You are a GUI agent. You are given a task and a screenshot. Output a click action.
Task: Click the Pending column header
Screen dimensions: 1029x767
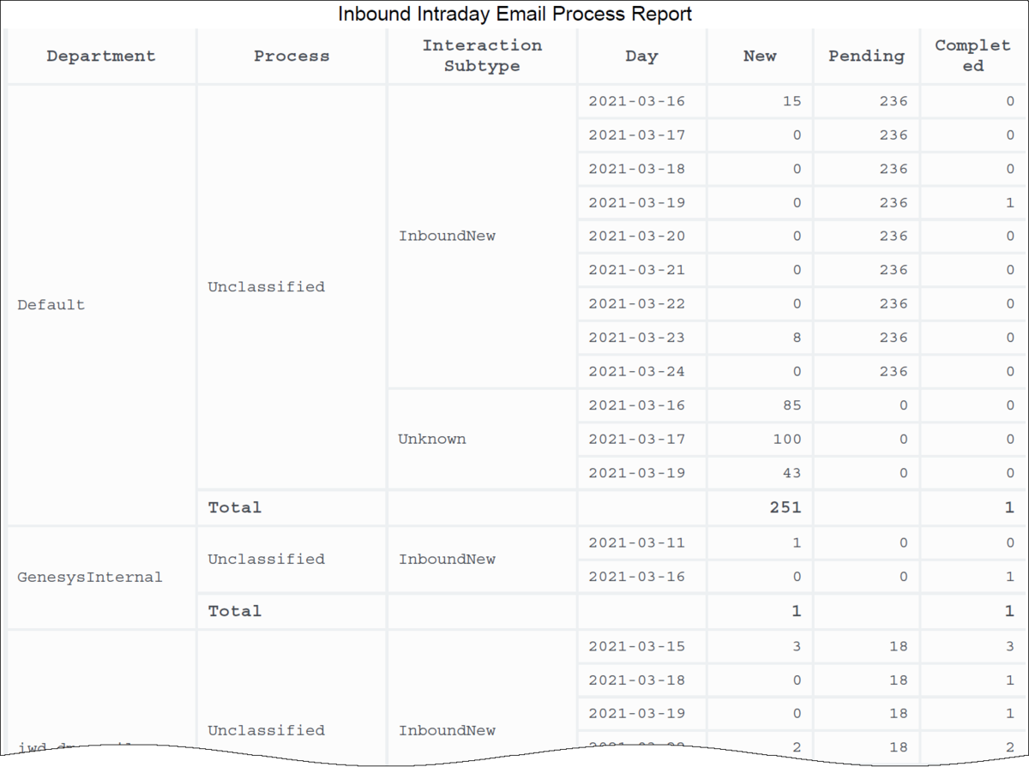click(x=866, y=57)
